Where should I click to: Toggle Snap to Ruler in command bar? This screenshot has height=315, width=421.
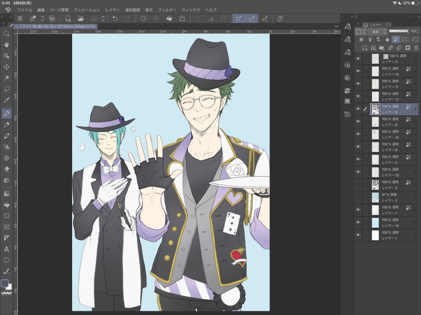click(x=239, y=18)
